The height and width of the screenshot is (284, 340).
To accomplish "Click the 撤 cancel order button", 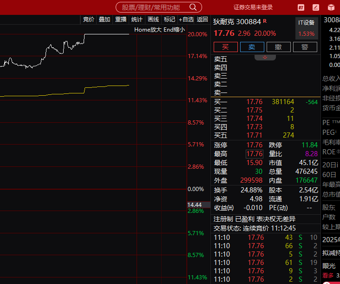I will (x=278, y=47).
